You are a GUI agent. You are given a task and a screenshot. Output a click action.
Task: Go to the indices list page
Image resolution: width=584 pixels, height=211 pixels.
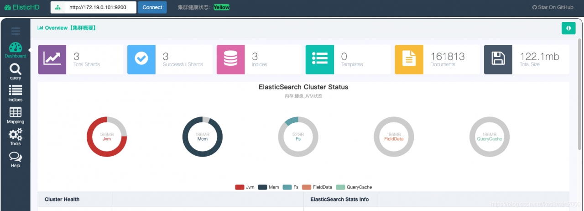click(16, 94)
